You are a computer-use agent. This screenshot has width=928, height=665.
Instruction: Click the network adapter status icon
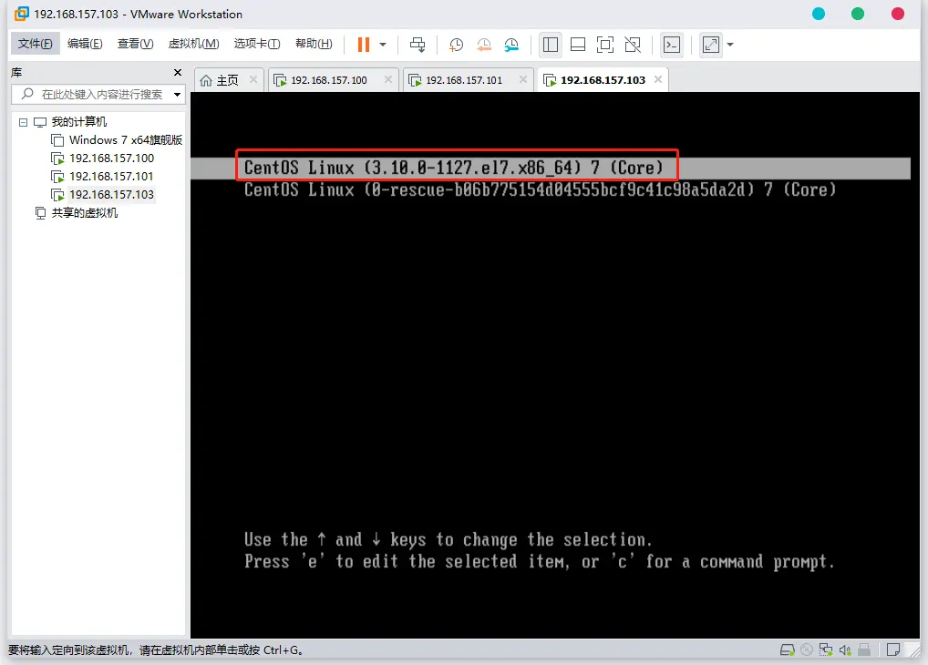826,650
